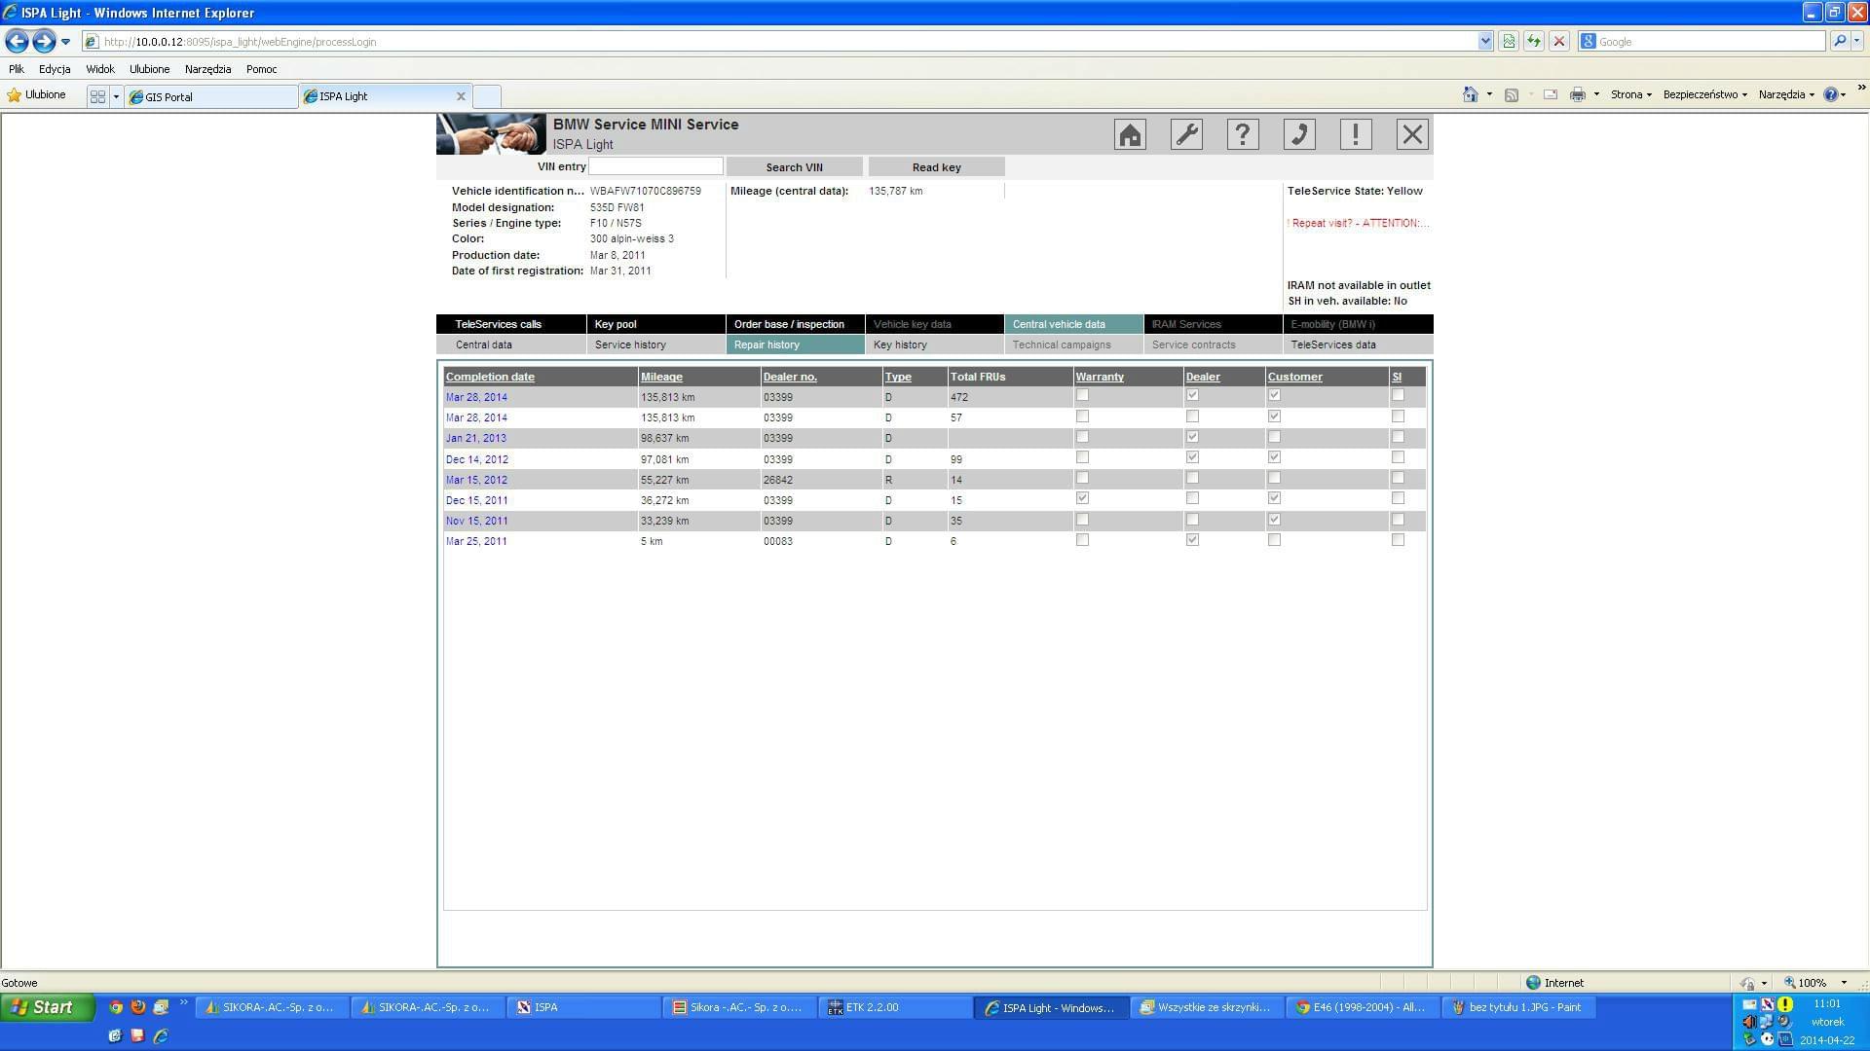
Task: Open the Mar 15, 2012 repair entry
Action: tap(476, 480)
